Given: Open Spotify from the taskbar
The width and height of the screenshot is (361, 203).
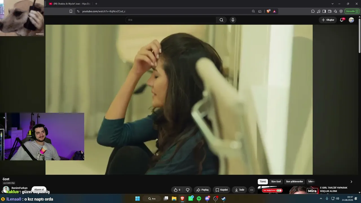Looking at the screenshot, I should tap(199, 198).
